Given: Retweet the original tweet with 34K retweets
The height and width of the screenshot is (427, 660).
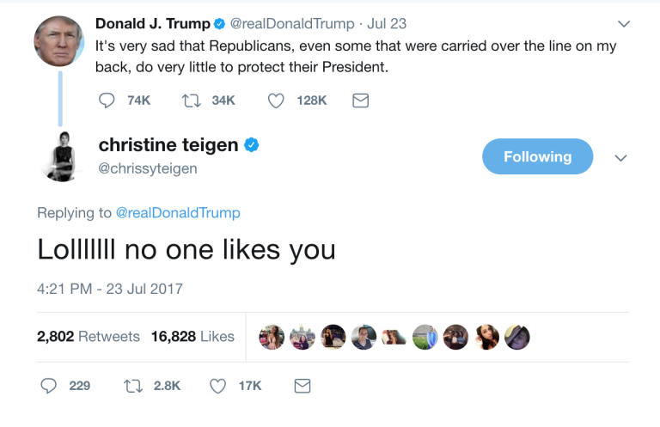Looking at the screenshot, I should coord(192,101).
